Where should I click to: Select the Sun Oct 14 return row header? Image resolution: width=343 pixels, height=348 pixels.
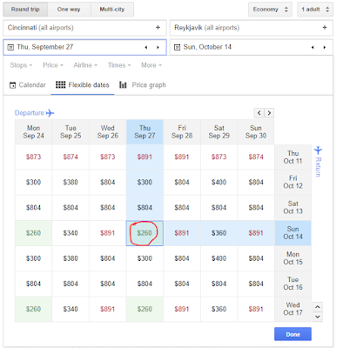(x=293, y=233)
